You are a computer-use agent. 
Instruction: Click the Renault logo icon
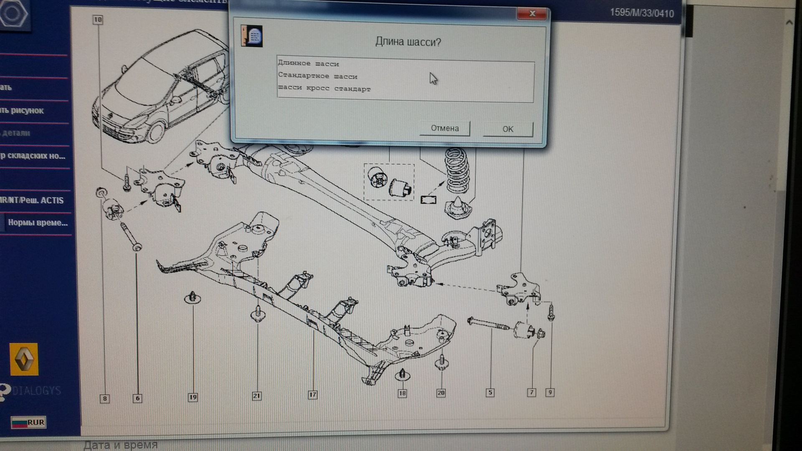coord(24,360)
